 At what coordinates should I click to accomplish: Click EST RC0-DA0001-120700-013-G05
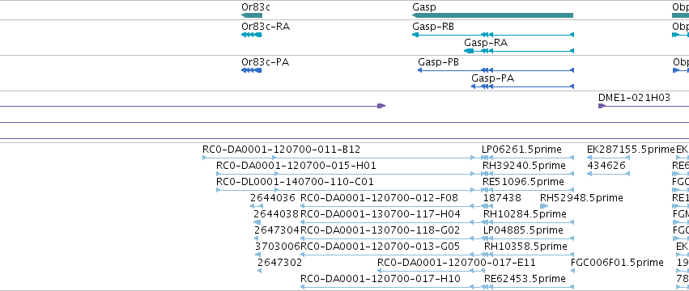380,247
